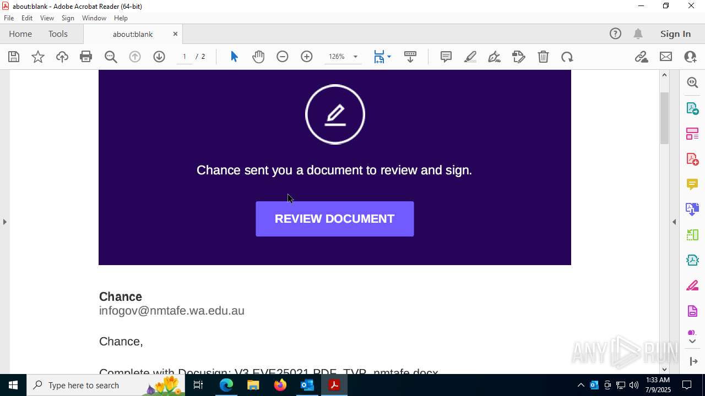Expand the left navigation pane triangle
705x396 pixels.
pos(4,222)
